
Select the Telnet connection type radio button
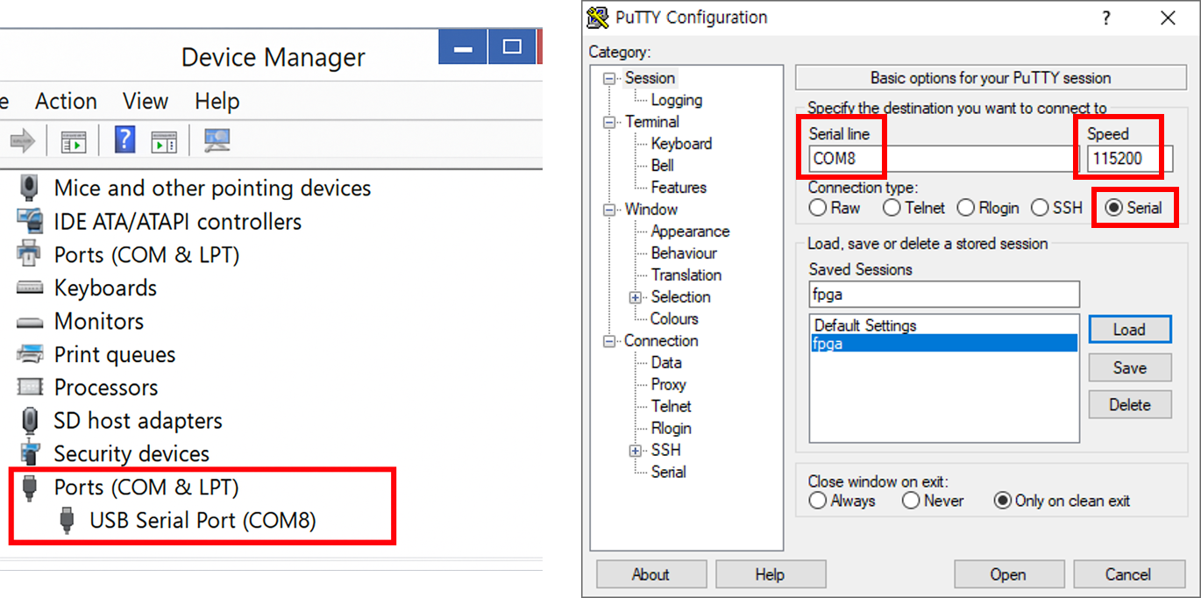pyautogui.click(x=892, y=208)
